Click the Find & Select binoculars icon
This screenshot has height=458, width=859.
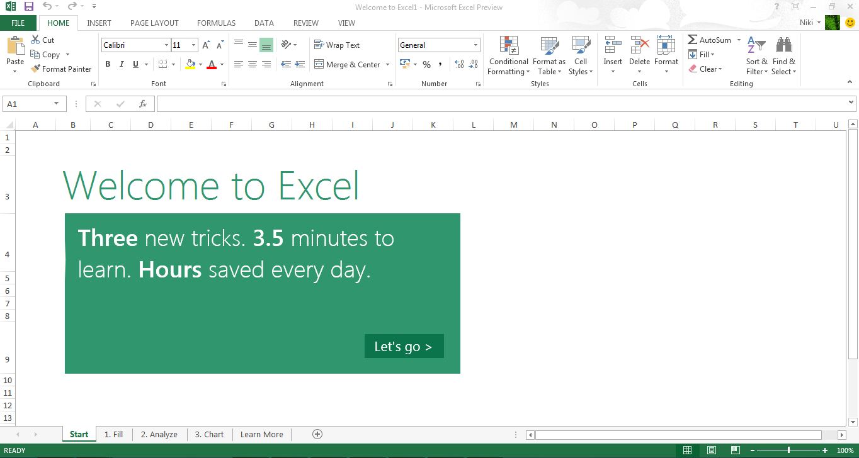[x=783, y=47]
